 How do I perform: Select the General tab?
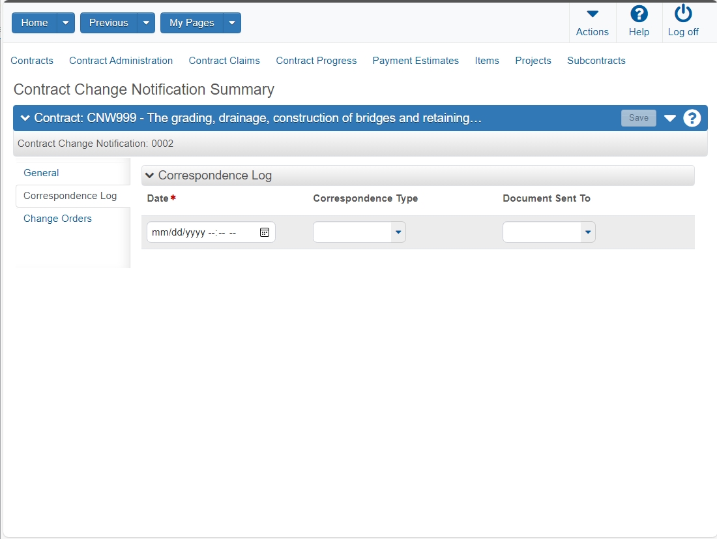point(41,173)
